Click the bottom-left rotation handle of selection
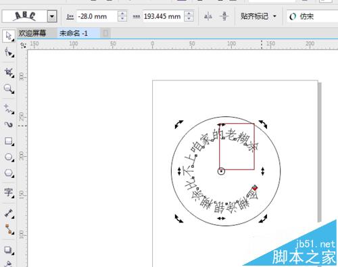 coord(179,218)
